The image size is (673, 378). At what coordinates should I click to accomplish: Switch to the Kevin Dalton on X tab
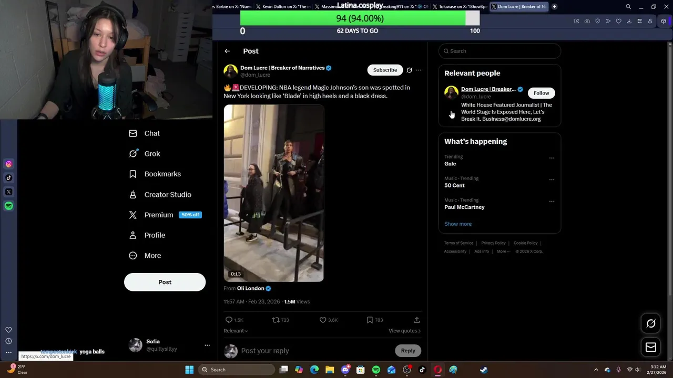283,7
